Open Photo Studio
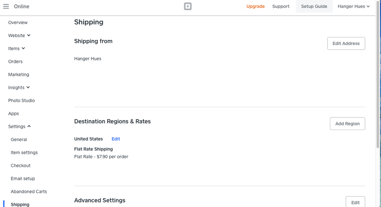 (x=21, y=101)
